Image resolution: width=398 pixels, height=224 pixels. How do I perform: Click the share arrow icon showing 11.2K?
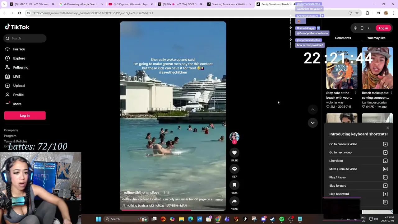pyautogui.click(x=234, y=201)
